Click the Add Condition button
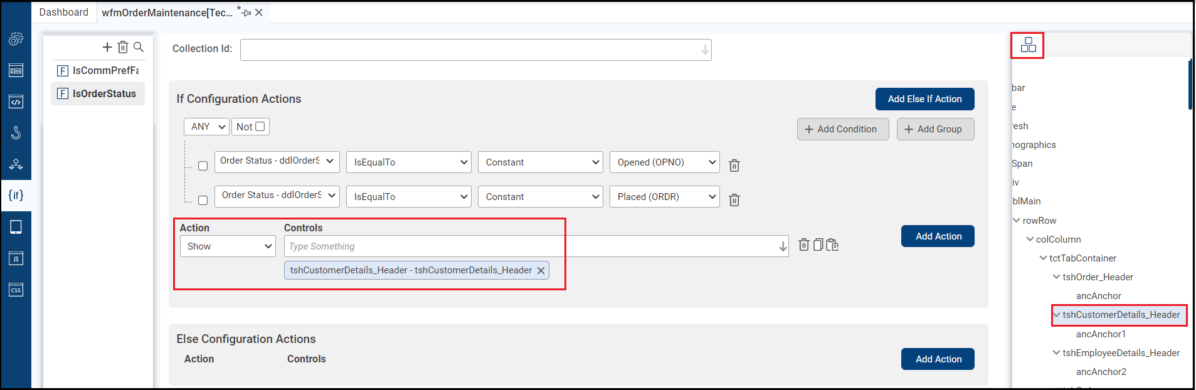1196x390 pixels. pos(842,129)
